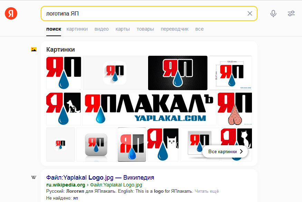
Task: Click the Картинки section image icon
Action: point(34,49)
